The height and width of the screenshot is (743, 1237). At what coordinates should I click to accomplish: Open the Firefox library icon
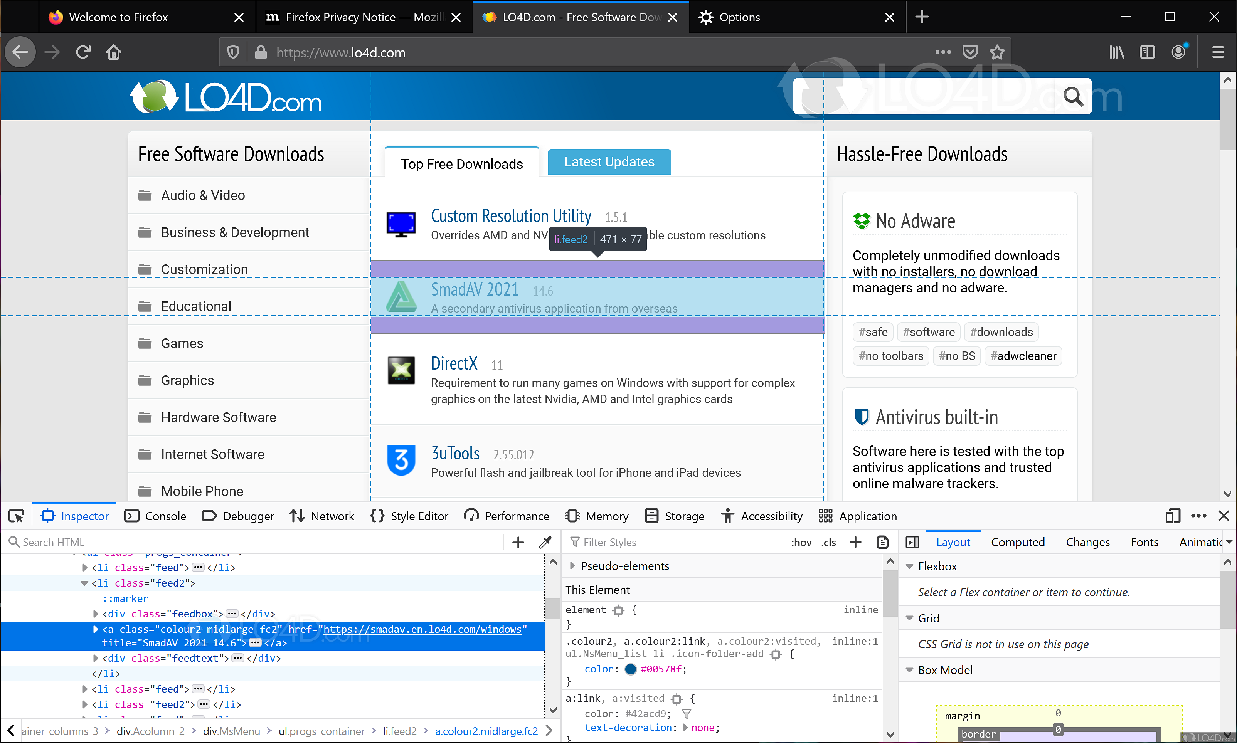point(1116,52)
